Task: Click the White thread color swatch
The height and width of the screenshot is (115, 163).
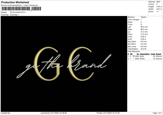Action: pos(134,59)
